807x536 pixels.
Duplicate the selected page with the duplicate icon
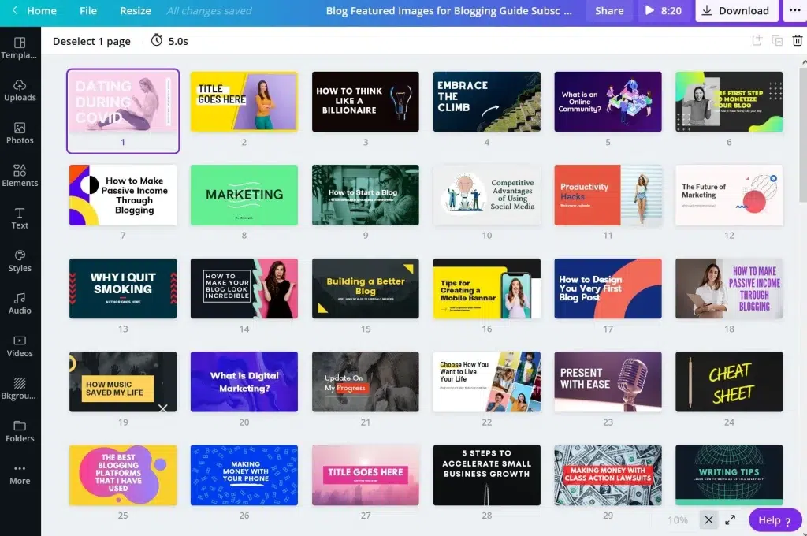776,40
